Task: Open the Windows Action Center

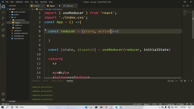Action: (189, 107)
